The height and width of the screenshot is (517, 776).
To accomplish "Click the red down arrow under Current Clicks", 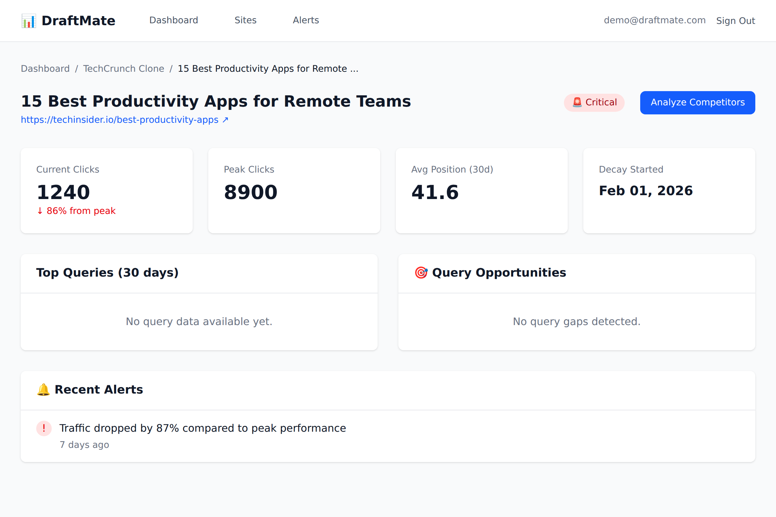I will click(x=40, y=210).
